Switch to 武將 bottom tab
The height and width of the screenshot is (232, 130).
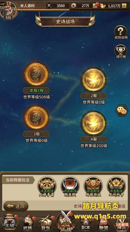28,223
